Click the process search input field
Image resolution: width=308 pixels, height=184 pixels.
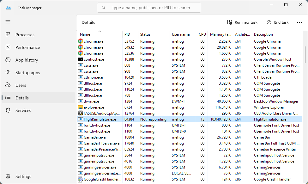[x=149, y=8]
